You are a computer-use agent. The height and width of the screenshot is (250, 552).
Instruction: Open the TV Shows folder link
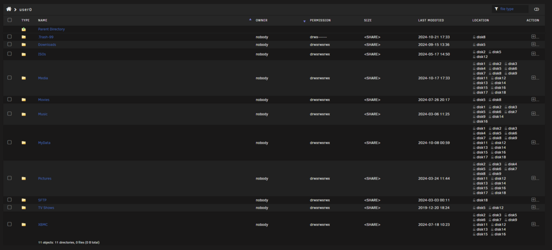46,208
